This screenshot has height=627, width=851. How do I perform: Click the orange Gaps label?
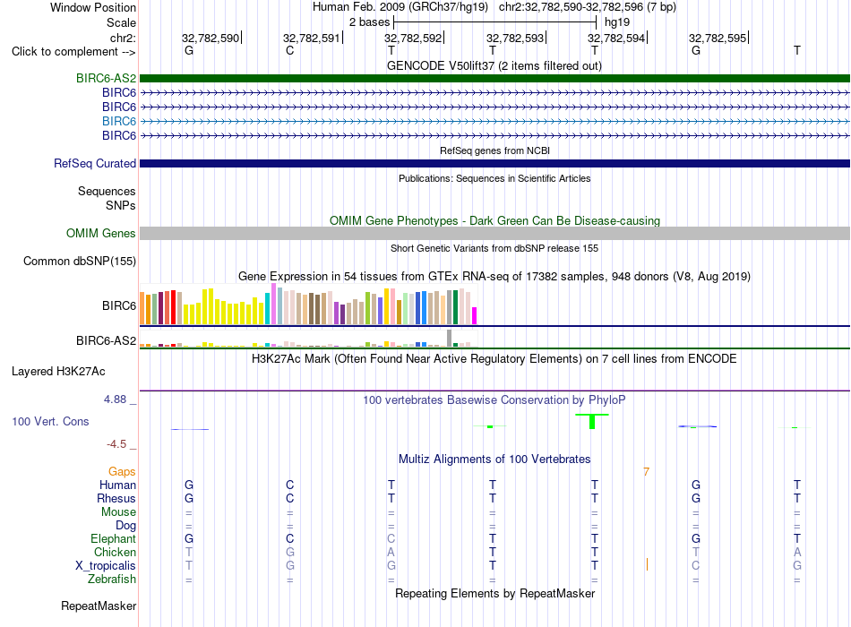(122, 472)
